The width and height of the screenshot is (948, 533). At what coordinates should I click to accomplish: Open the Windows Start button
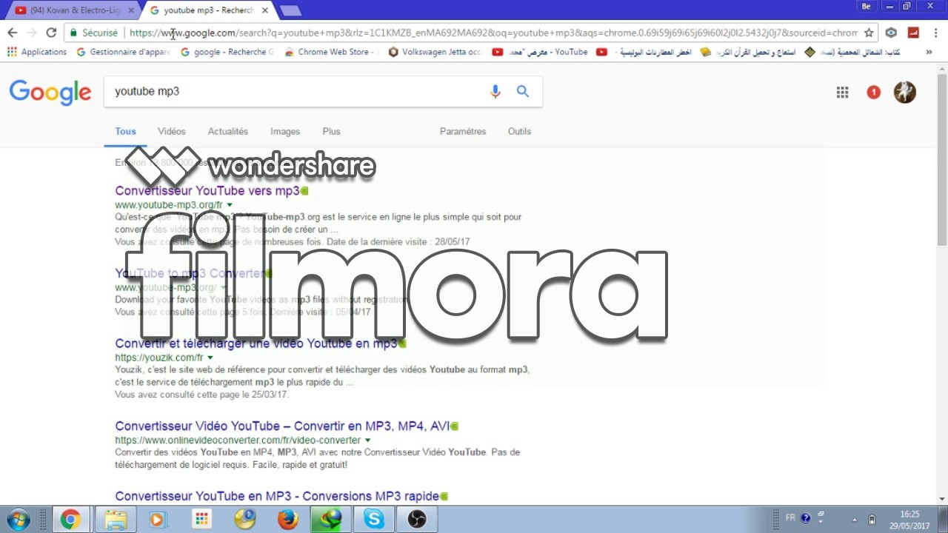pyautogui.click(x=17, y=520)
